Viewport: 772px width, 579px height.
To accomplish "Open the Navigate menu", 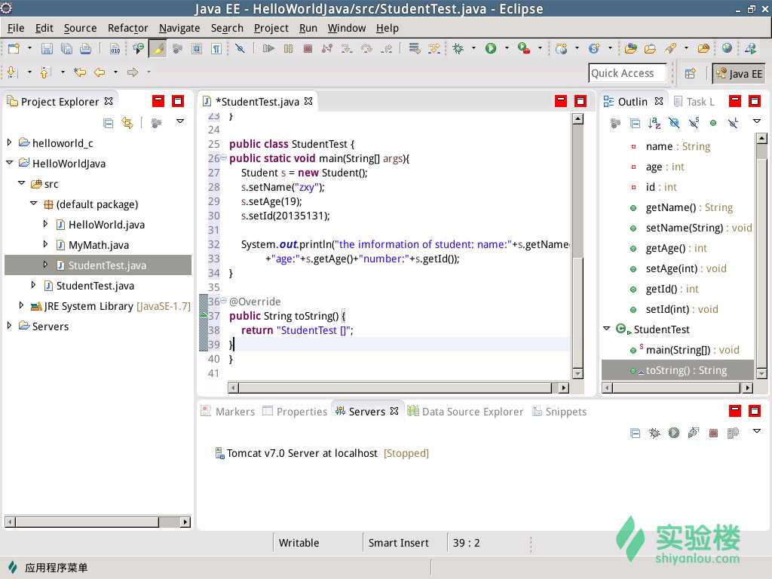I will [179, 28].
